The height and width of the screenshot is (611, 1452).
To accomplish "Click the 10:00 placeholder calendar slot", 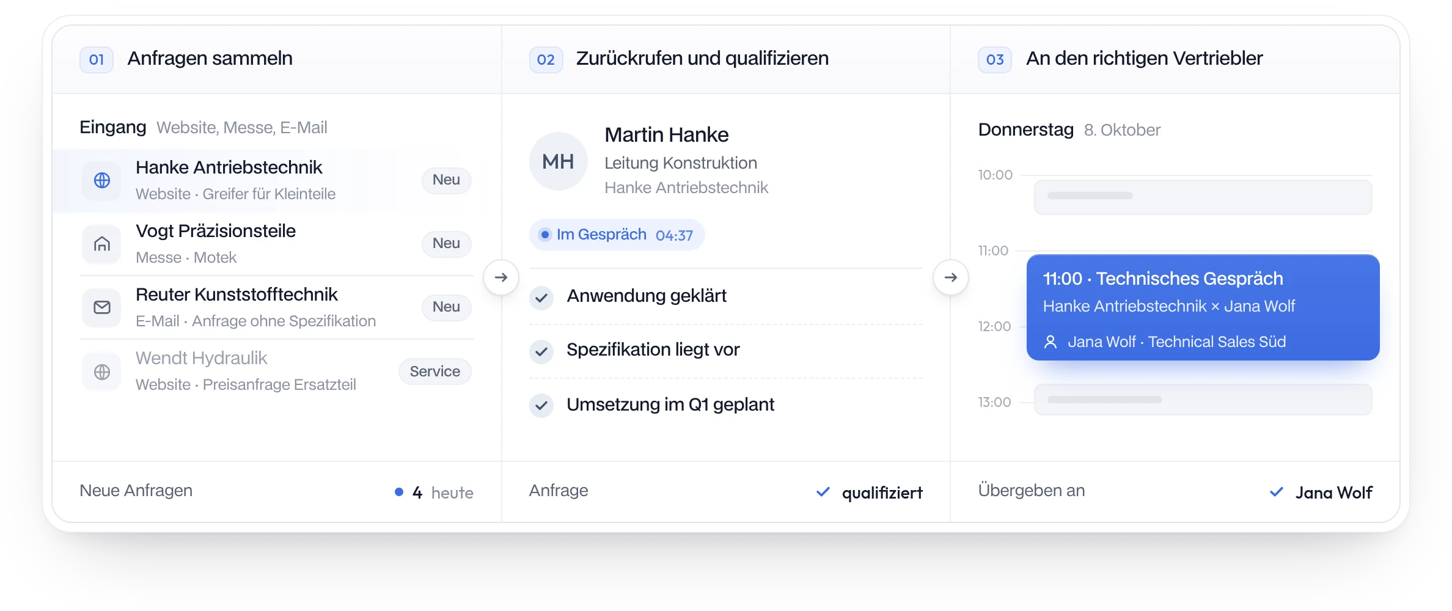I will [1203, 197].
